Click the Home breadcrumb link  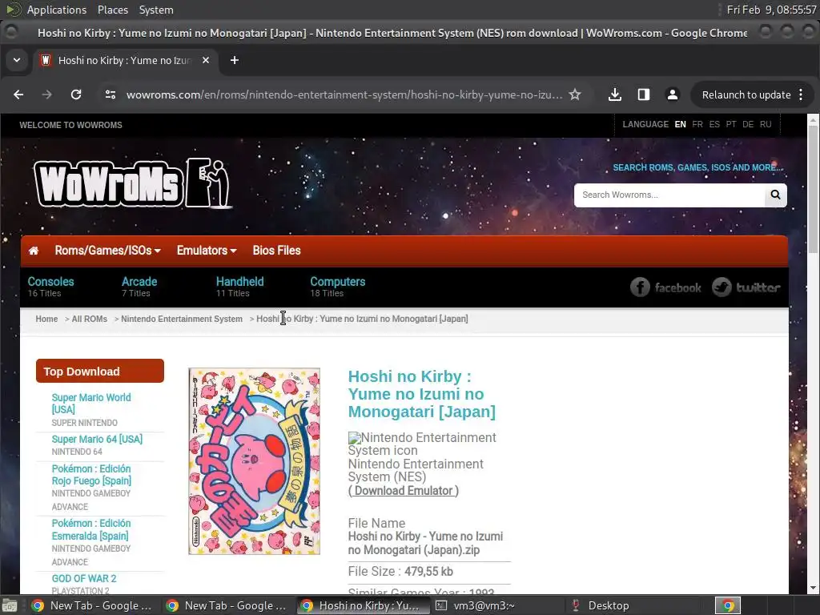pos(46,319)
